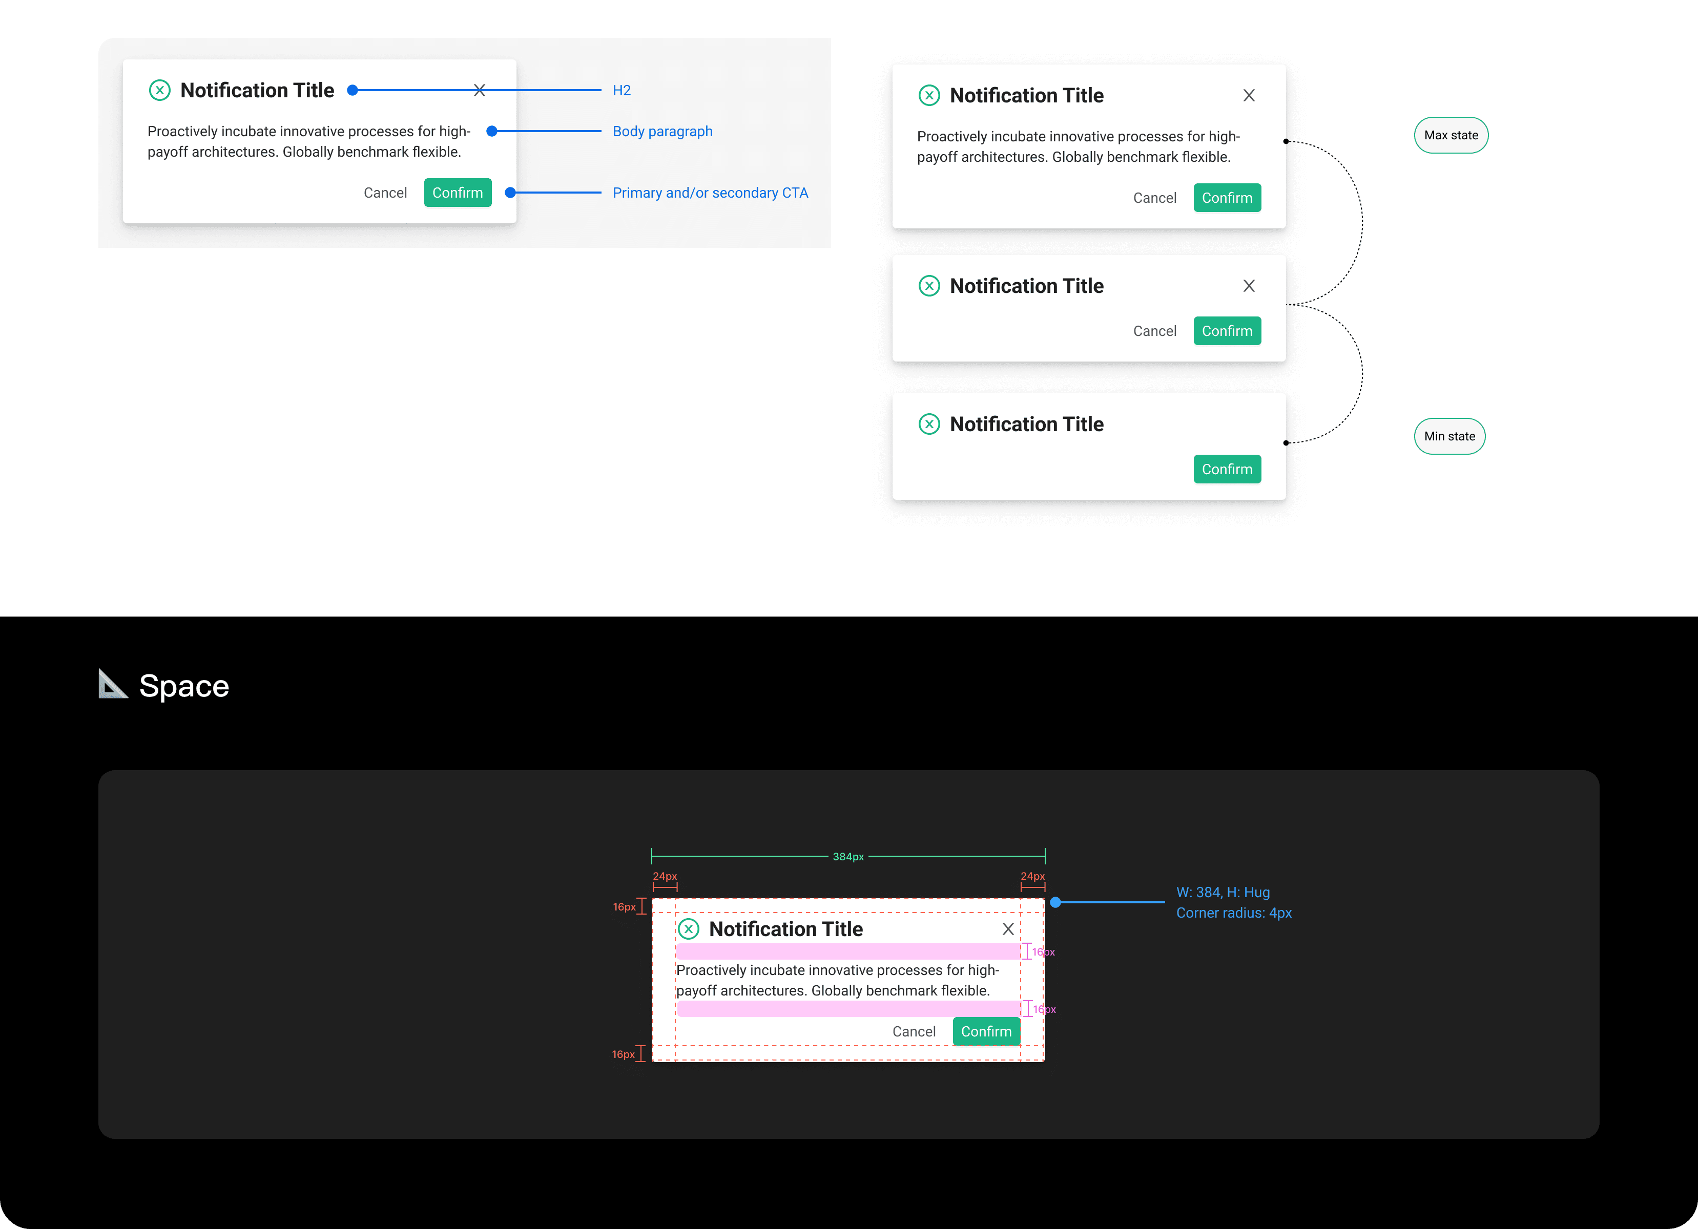The image size is (1698, 1229).
Task: Dismiss the Max state notification via X
Action: click(1249, 96)
